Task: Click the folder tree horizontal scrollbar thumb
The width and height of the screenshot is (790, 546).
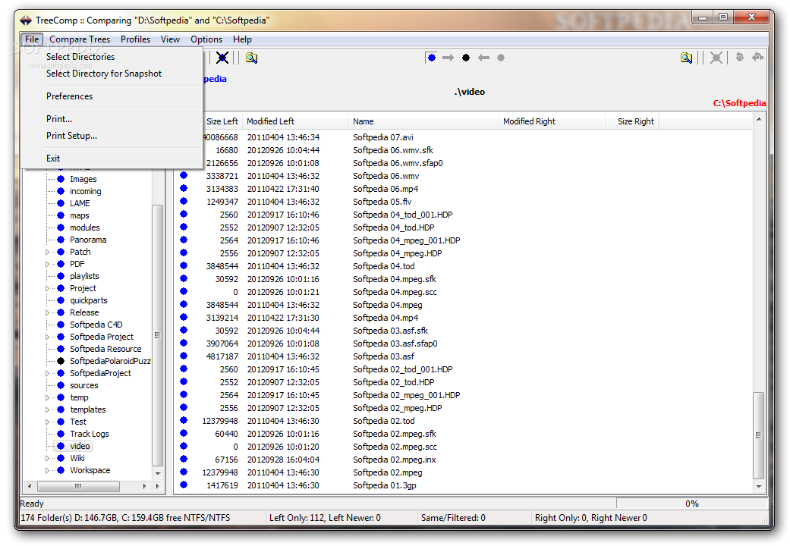Action: [x=78, y=486]
